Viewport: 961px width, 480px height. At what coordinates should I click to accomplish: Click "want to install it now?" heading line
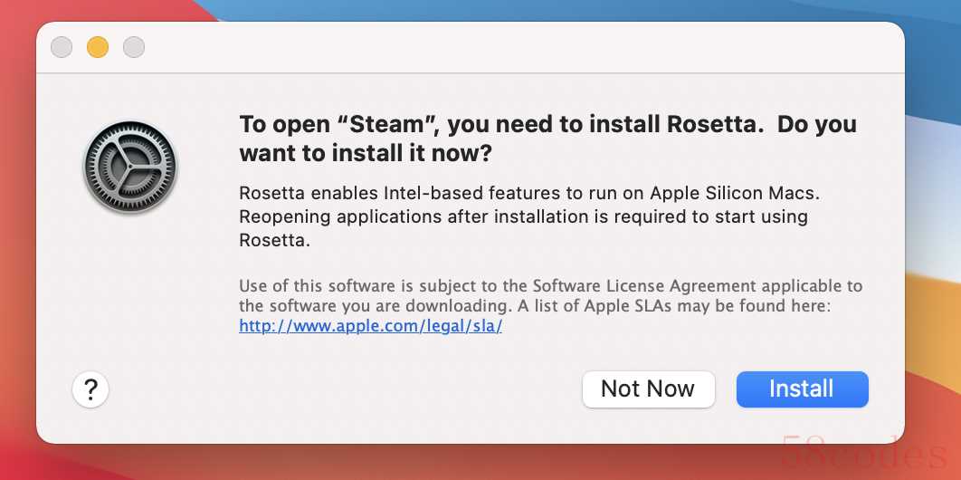365,154
